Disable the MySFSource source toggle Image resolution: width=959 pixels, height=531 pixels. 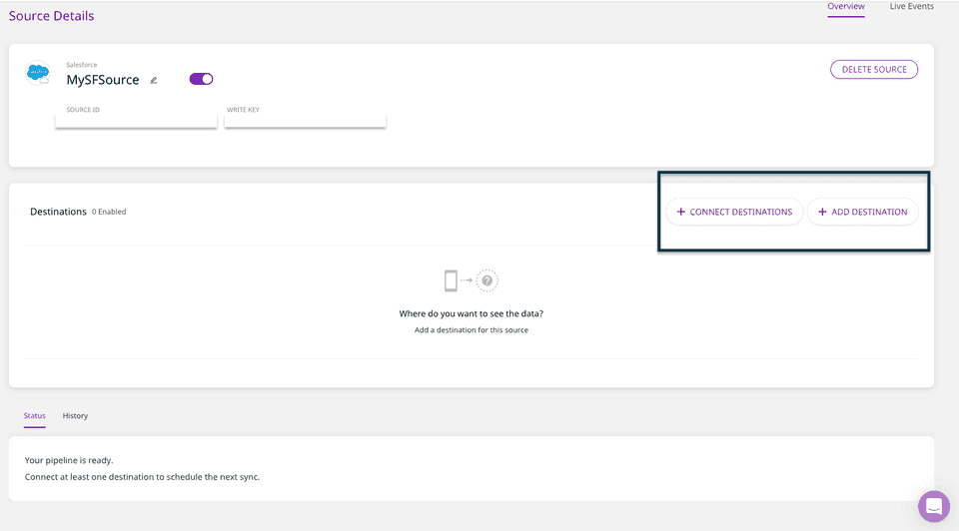[x=201, y=79]
